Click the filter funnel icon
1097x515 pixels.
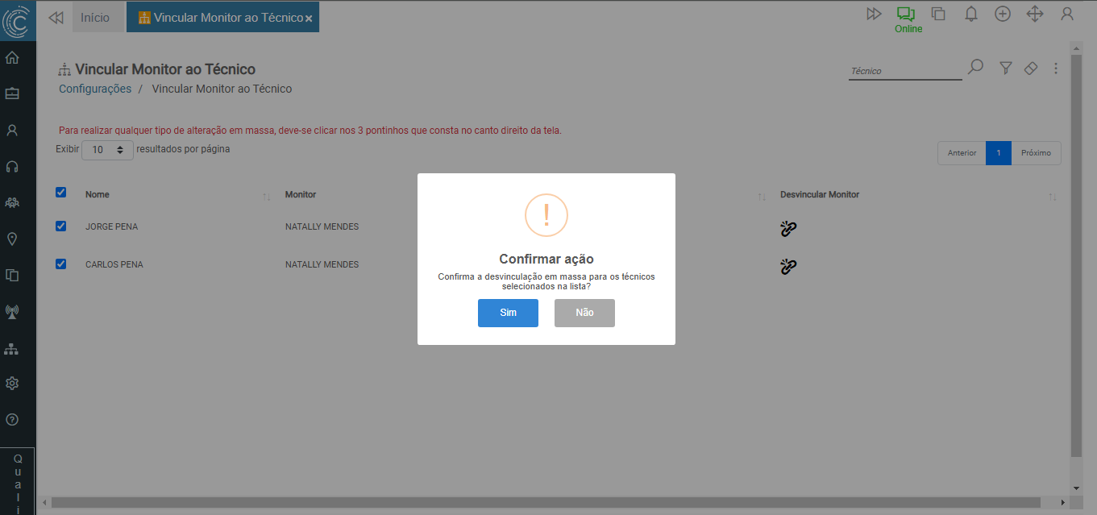(x=1005, y=69)
